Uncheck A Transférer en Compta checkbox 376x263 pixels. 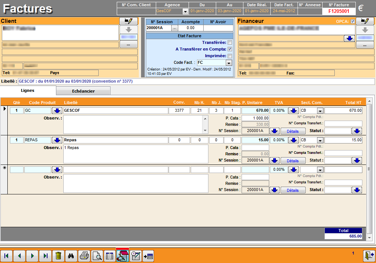[x=230, y=49]
